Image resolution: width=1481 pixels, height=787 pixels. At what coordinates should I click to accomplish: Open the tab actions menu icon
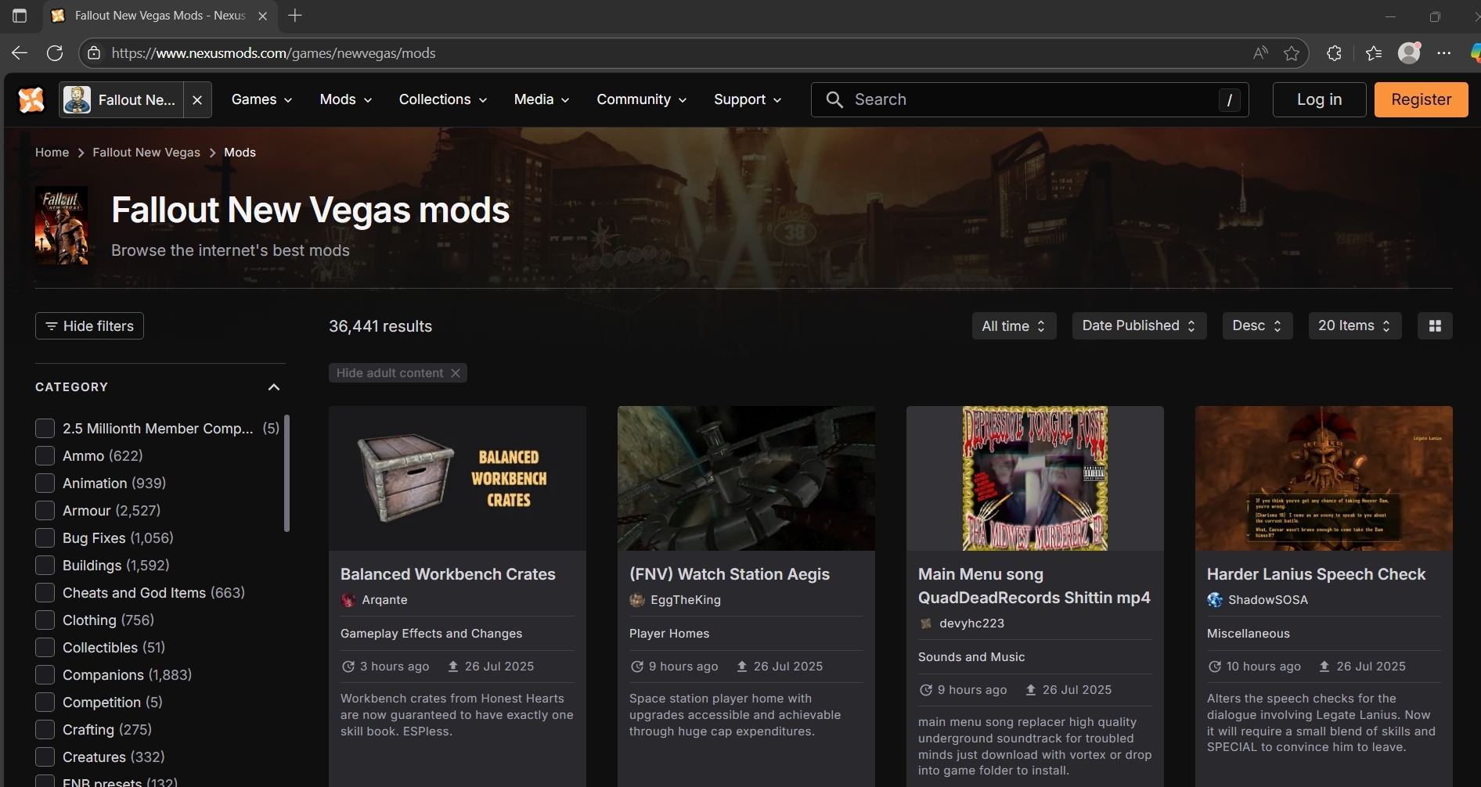coord(20,16)
